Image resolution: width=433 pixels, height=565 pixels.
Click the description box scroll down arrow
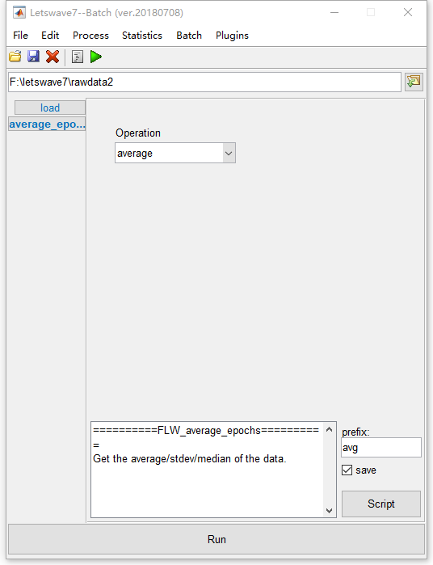[329, 510]
